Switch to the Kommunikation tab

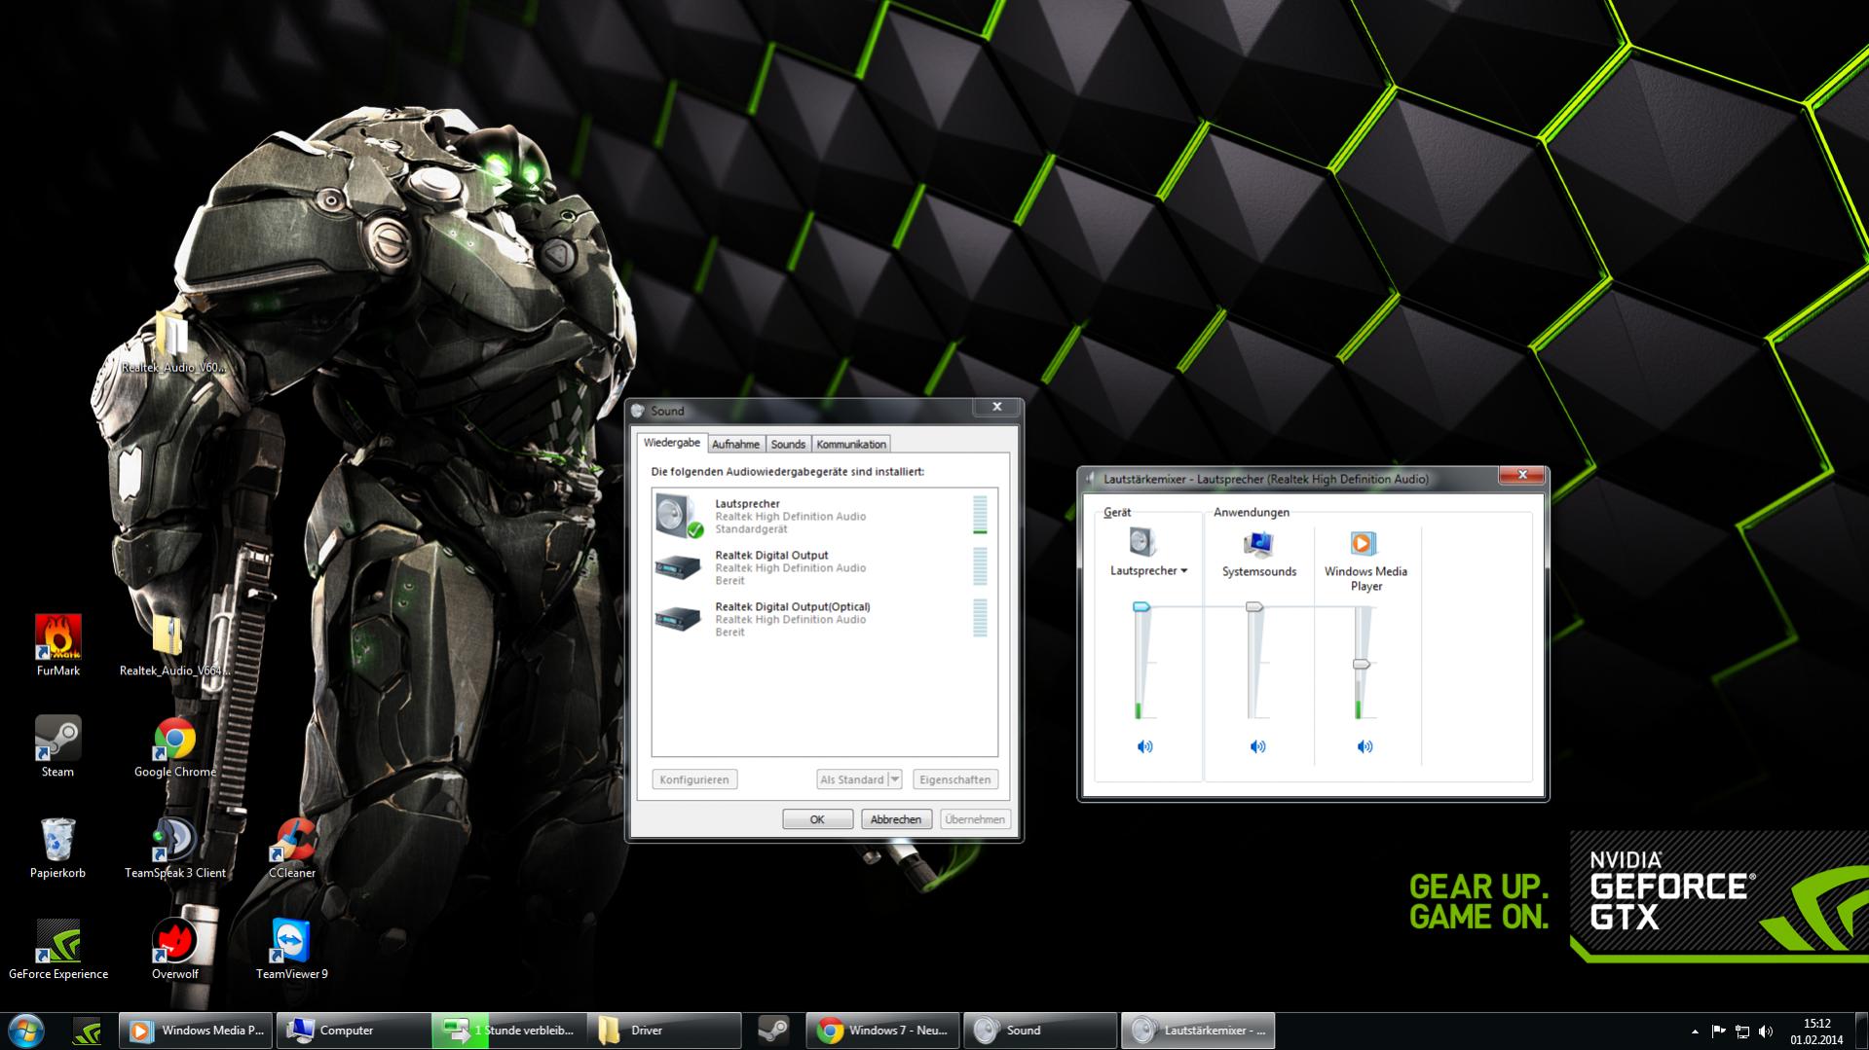point(851,445)
